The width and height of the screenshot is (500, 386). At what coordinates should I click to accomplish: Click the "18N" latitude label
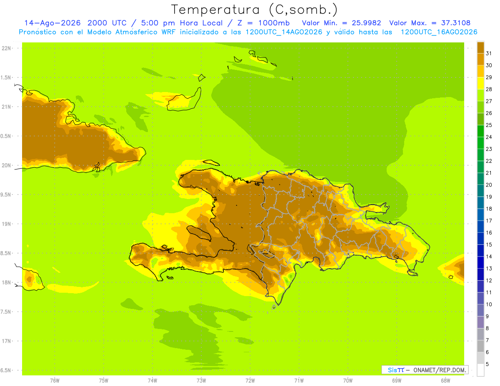7,282
